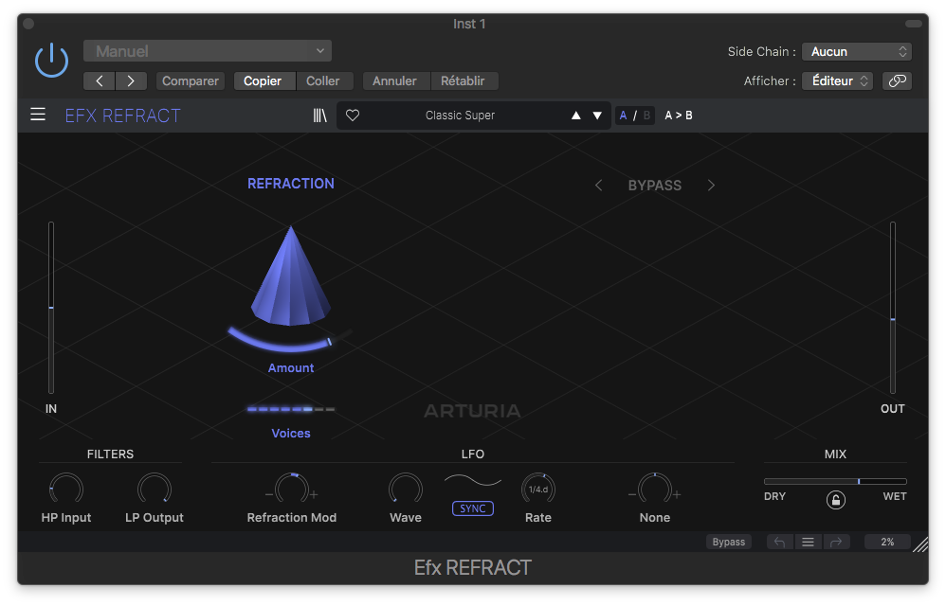
Task: Click the EFX REFRACT title
Action: (x=122, y=116)
